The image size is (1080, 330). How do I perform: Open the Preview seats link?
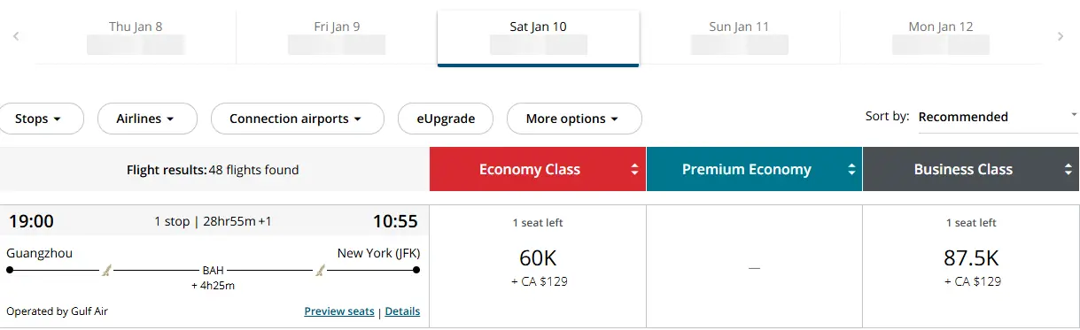[x=339, y=311]
